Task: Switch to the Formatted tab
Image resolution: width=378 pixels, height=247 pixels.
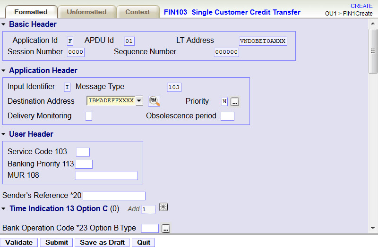Action: (31, 12)
